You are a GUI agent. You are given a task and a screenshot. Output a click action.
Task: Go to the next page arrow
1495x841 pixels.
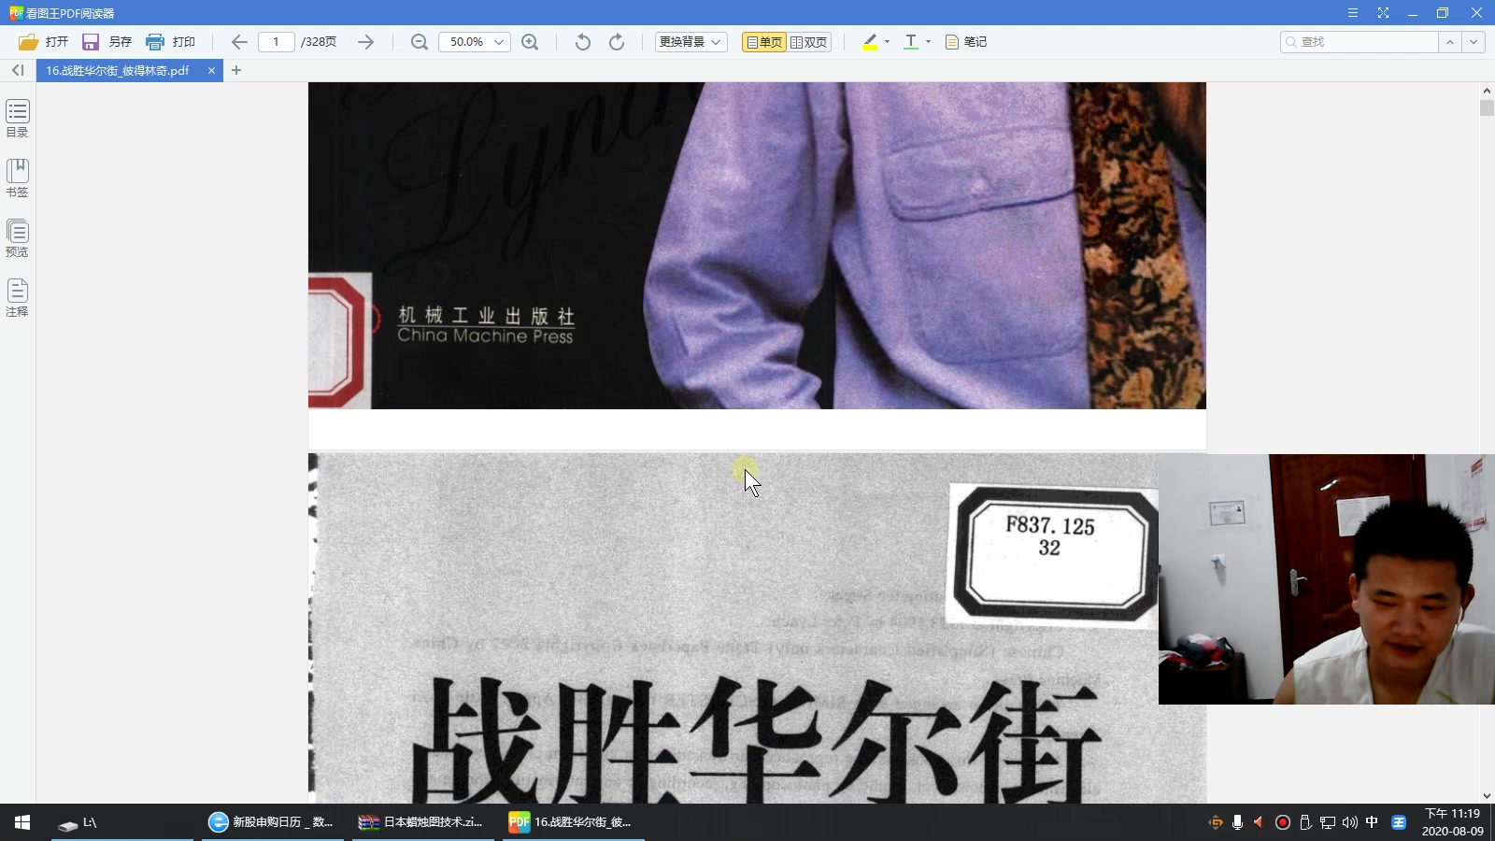[x=365, y=42]
